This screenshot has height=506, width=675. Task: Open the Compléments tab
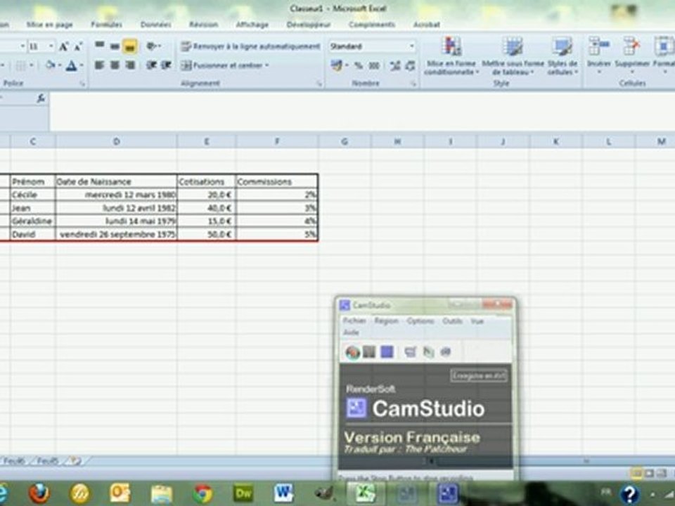click(371, 25)
